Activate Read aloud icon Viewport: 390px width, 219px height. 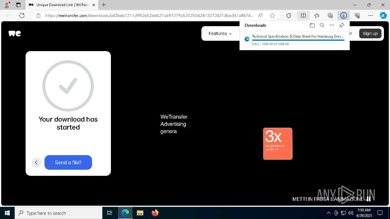click(260, 16)
